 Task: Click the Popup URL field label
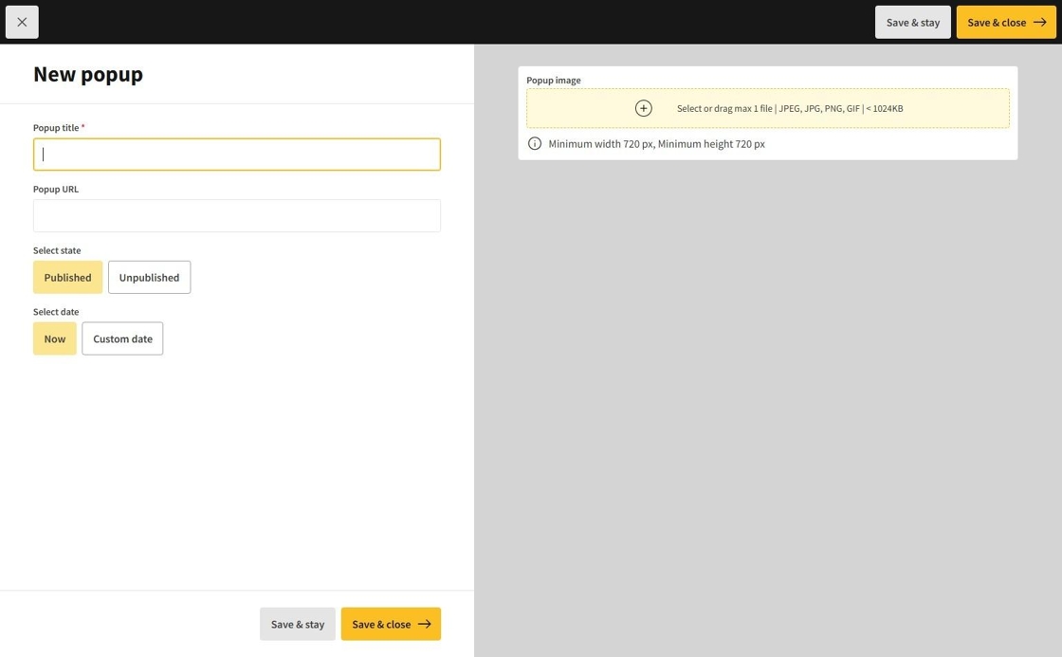click(56, 189)
